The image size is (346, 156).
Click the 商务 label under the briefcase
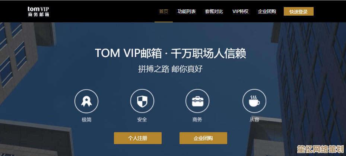pos(197,120)
